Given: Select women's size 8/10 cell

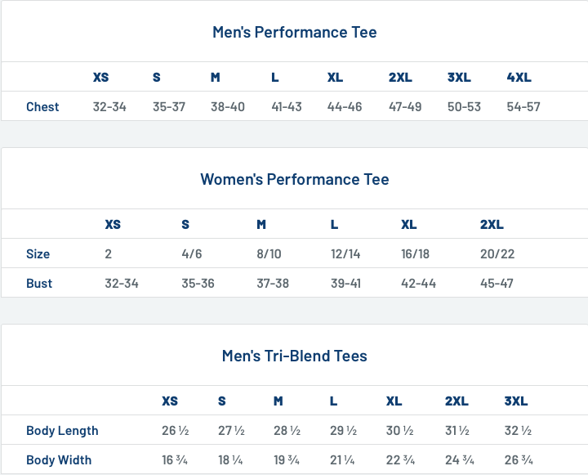Looking at the screenshot, I should (x=269, y=254).
